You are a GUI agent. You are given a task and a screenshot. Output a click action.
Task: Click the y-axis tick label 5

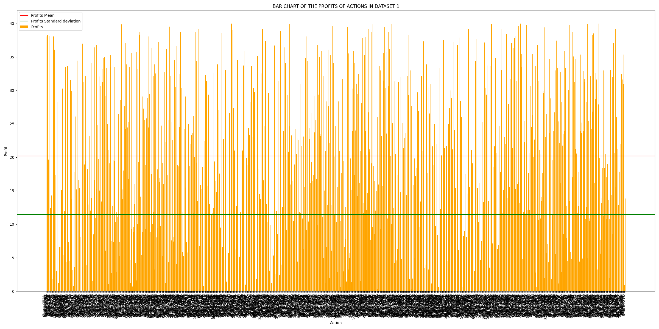pyautogui.click(x=13, y=258)
